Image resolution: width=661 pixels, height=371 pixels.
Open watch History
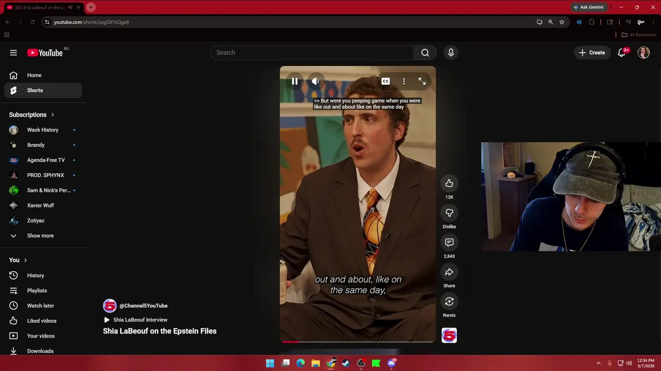coord(43,276)
